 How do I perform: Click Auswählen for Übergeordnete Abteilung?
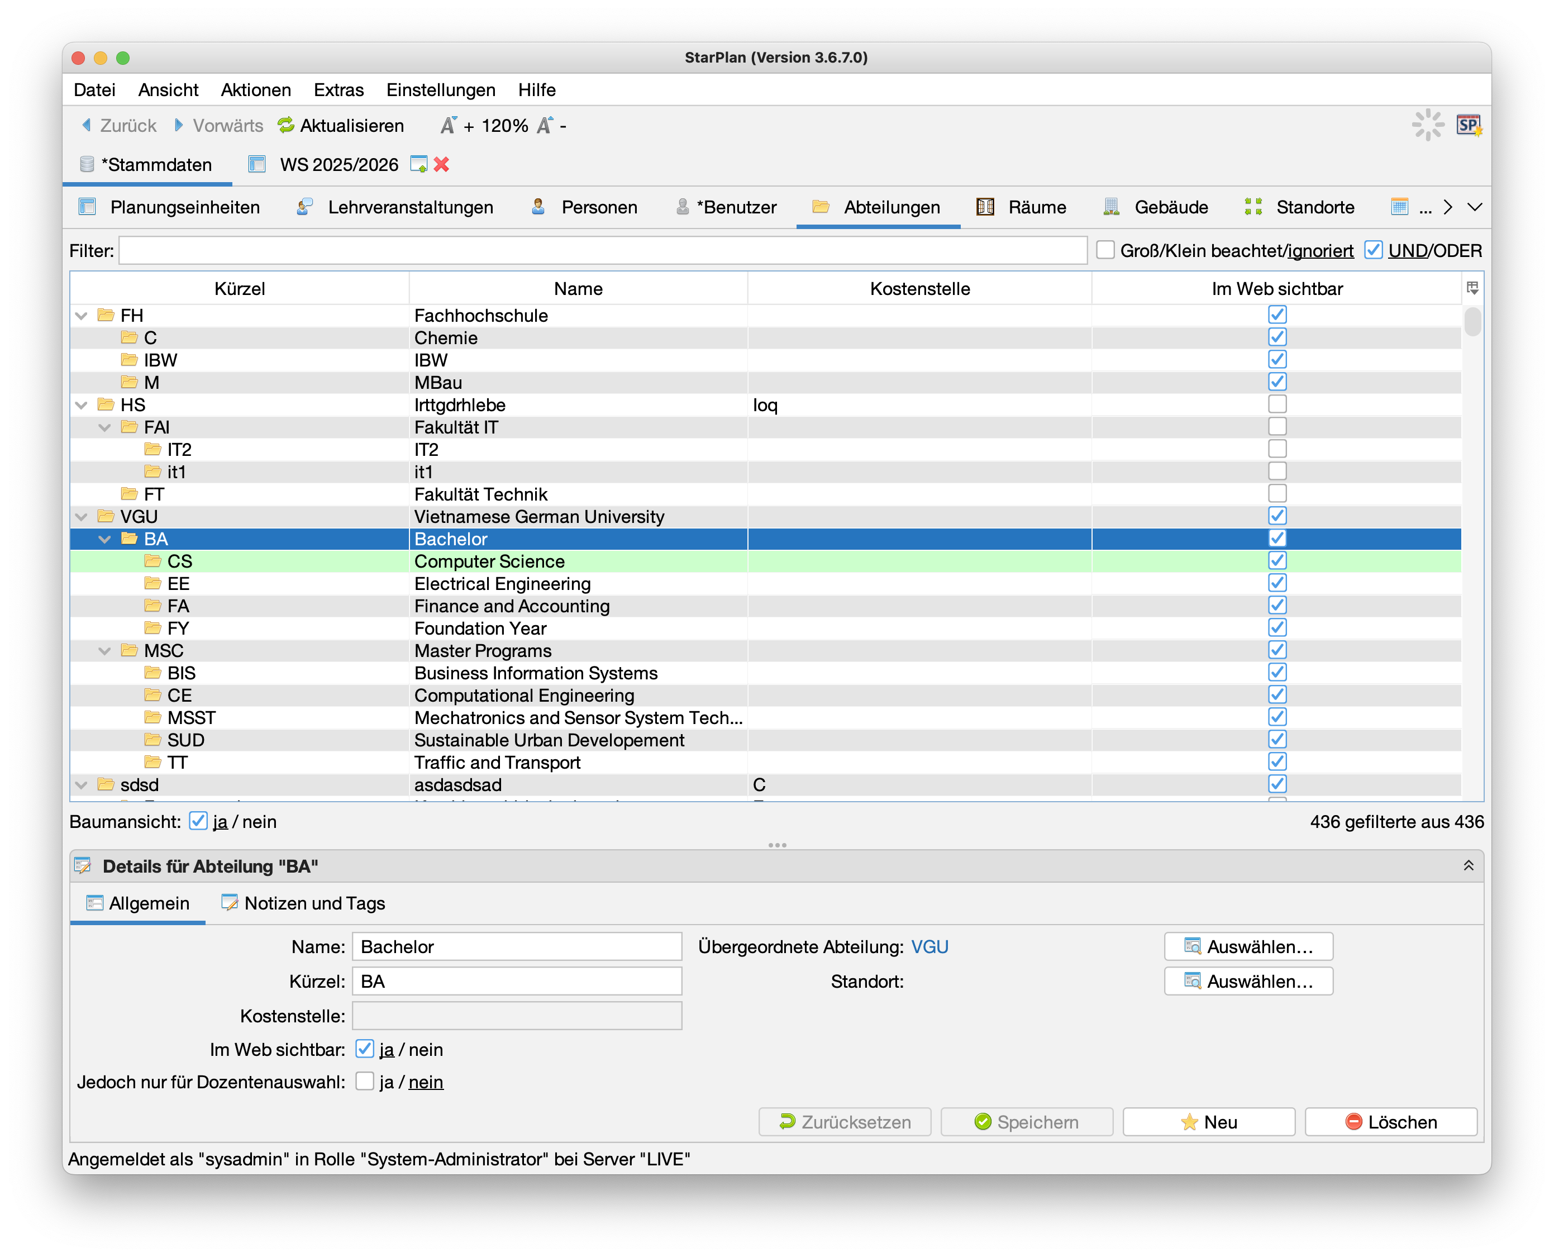click(1248, 946)
